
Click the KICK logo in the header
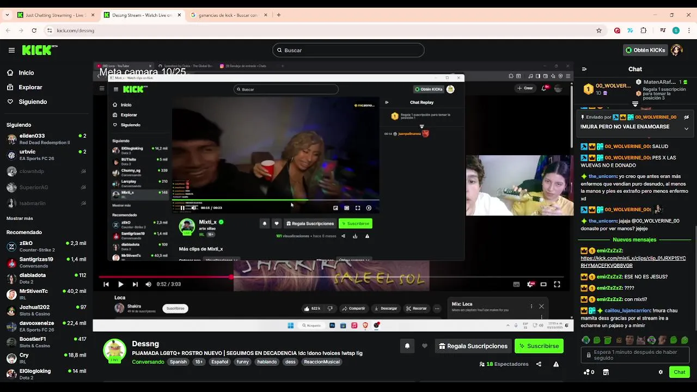[x=40, y=50]
